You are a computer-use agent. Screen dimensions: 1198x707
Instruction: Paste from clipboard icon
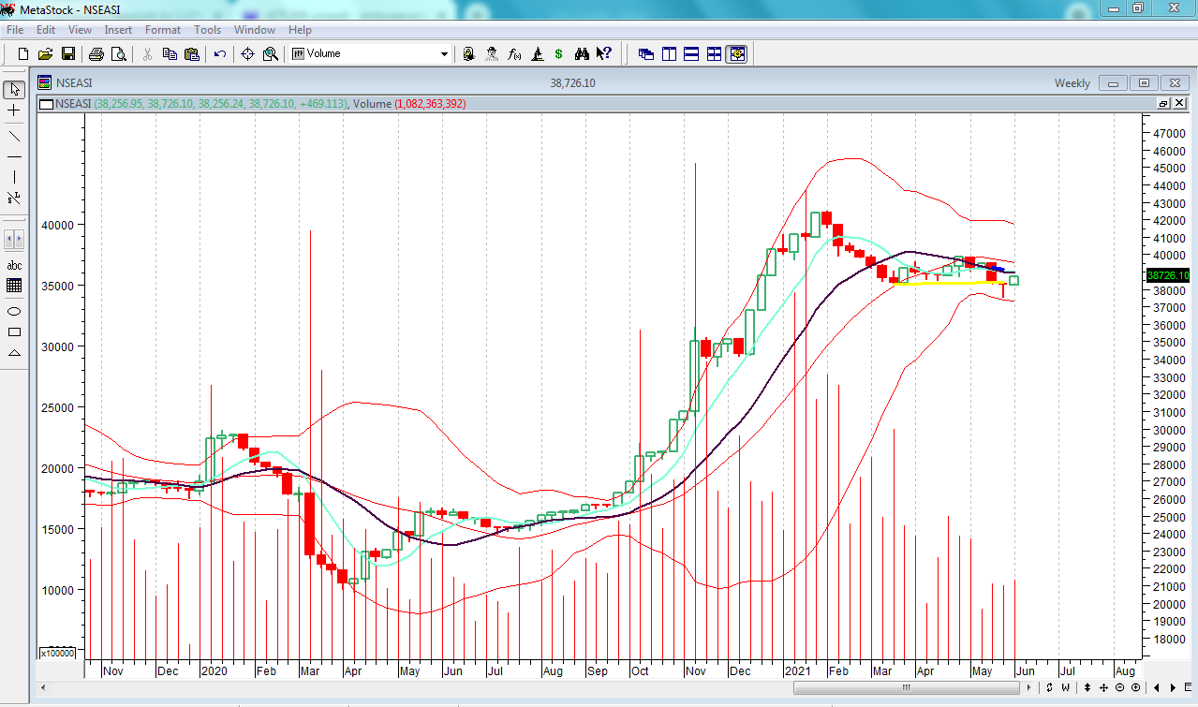click(x=192, y=53)
